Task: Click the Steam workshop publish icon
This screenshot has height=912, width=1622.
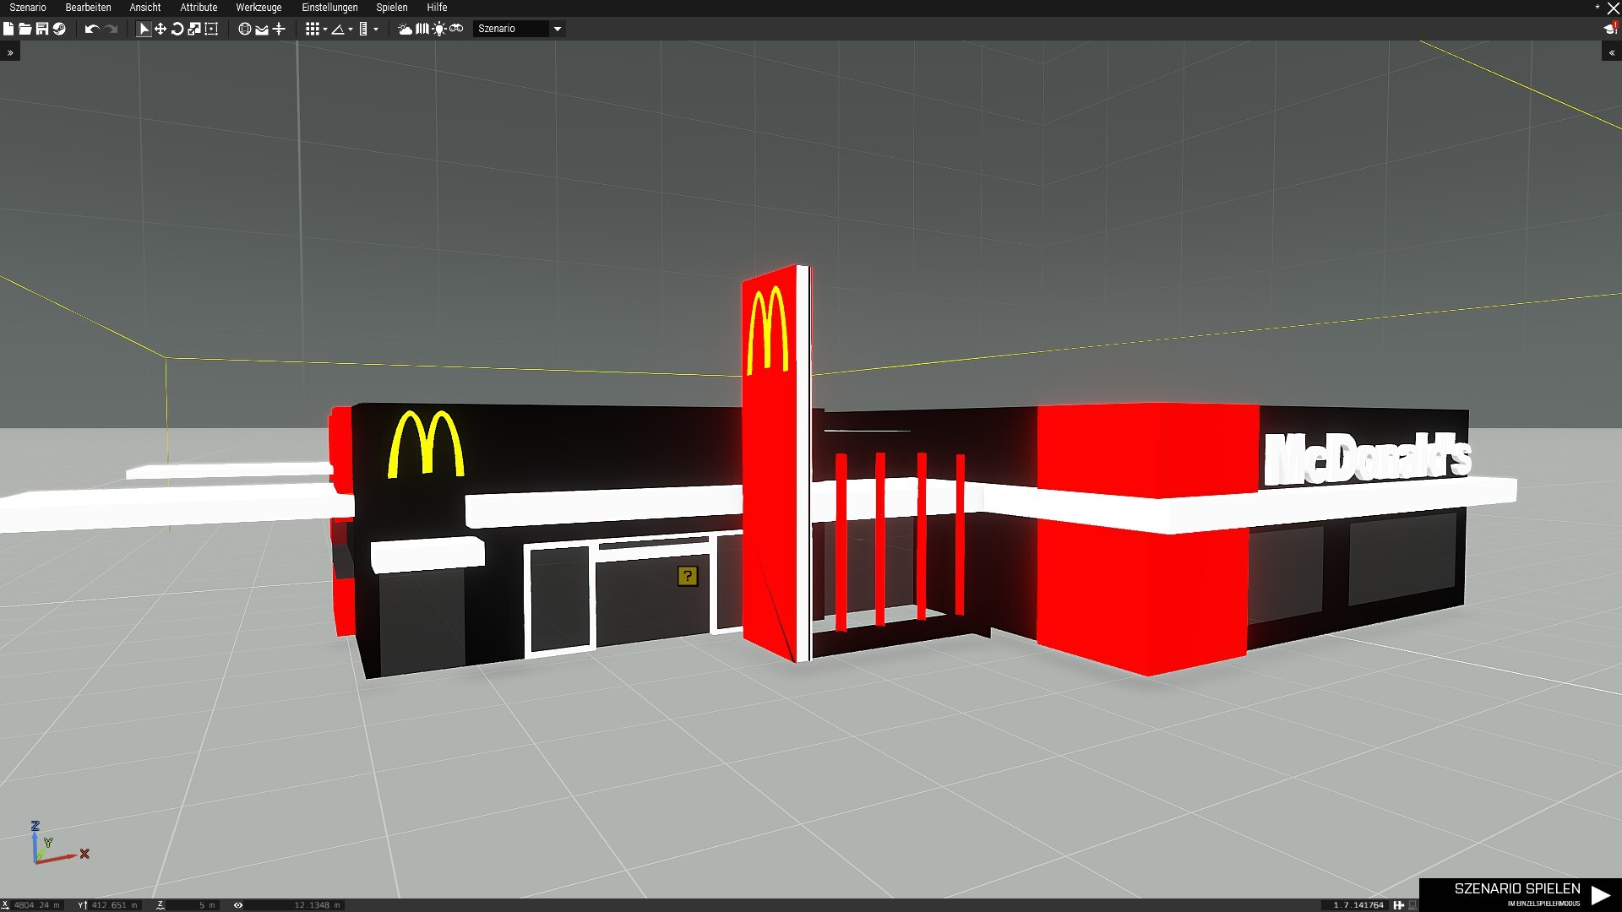Action: coord(59,29)
